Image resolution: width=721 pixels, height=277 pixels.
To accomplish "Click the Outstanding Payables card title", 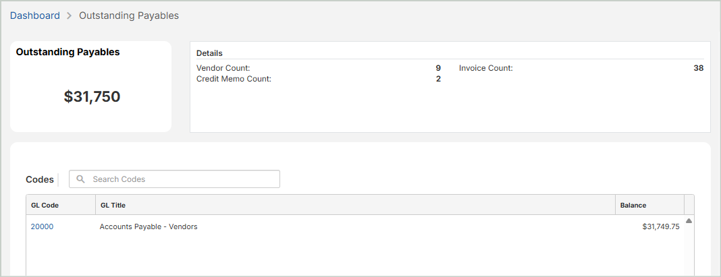I will click(x=68, y=52).
